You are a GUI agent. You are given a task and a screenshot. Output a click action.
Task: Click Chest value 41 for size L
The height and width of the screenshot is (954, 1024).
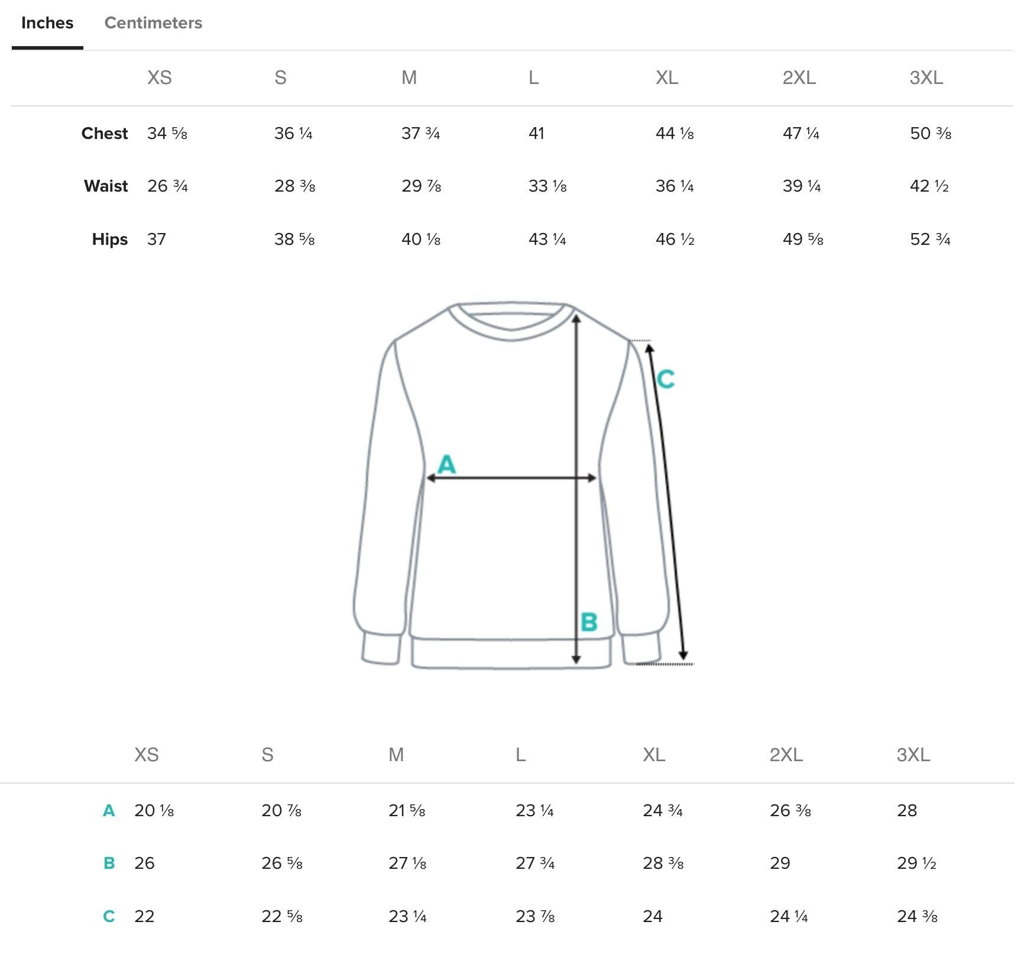[x=536, y=134]
